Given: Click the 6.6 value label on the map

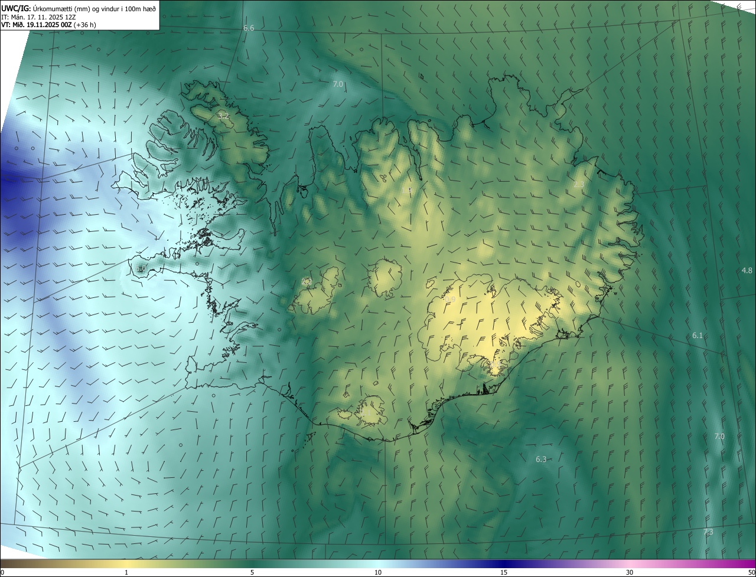Looking at the screenshot, I should pos(249,28).
